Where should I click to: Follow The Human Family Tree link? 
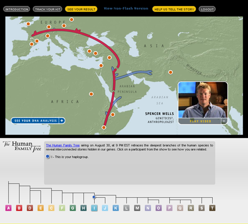(x=62, y=145)
